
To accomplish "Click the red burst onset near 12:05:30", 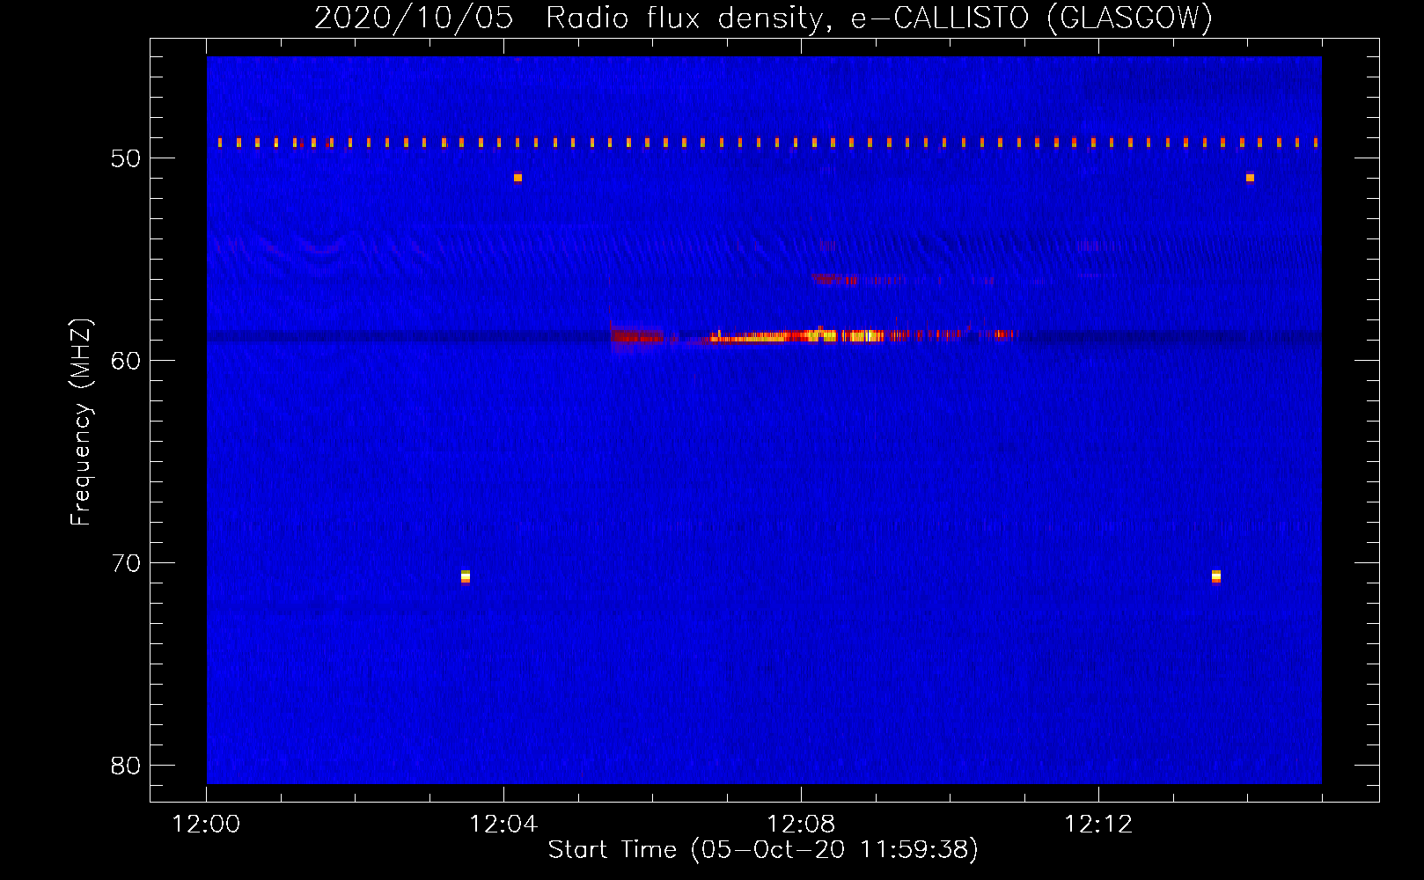I will (x=635, y=336).
